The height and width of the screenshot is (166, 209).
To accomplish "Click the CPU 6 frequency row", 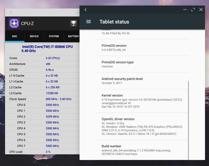I will click(x=42, y=140).
